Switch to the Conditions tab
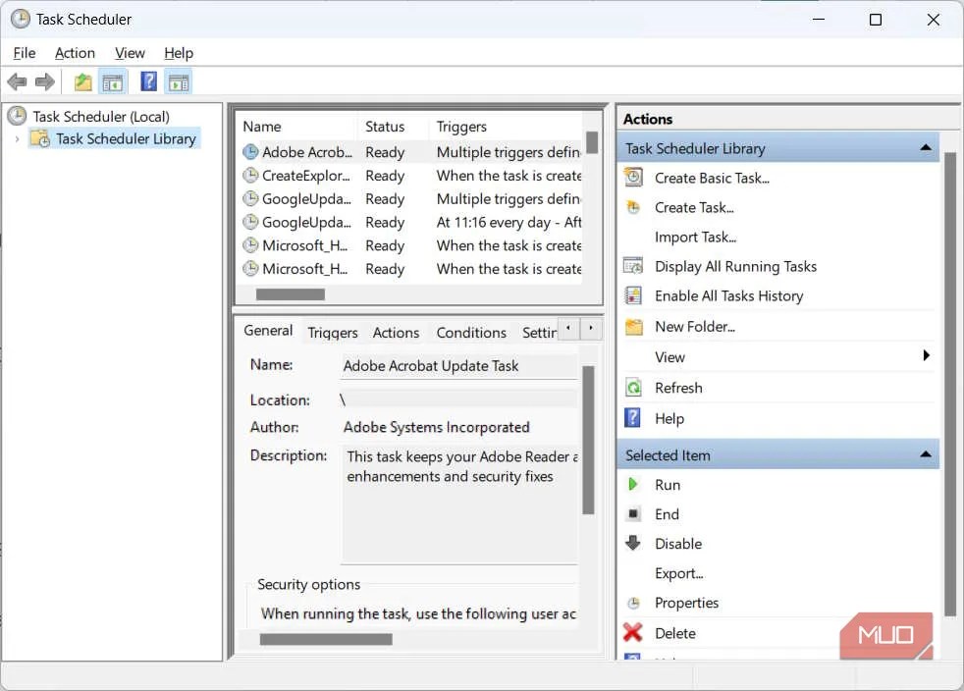 [x=470, y=332]
